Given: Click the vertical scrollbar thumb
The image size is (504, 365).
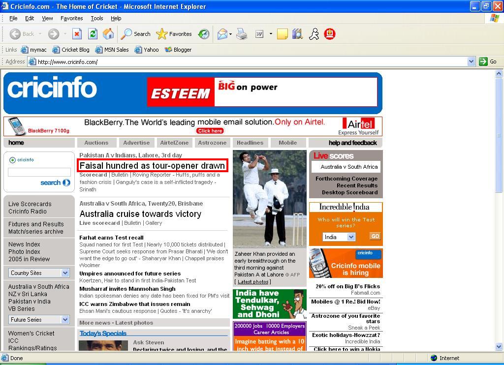Looking at the screenshot, I should click(x=499, y=135).
